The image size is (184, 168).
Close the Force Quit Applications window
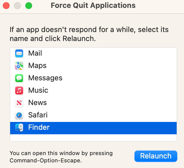click(x=6, y=6)
